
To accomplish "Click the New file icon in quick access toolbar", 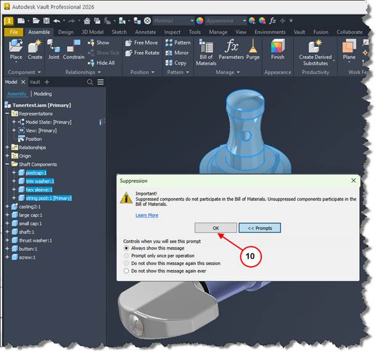I will coord(21,21).
